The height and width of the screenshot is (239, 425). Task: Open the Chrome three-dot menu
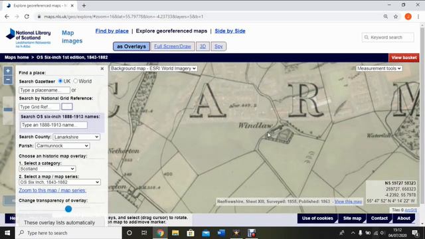coord(418,17)
